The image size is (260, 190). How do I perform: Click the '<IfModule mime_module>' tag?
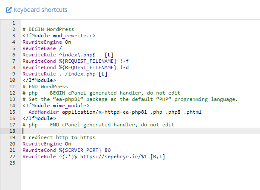pos(56,106)
